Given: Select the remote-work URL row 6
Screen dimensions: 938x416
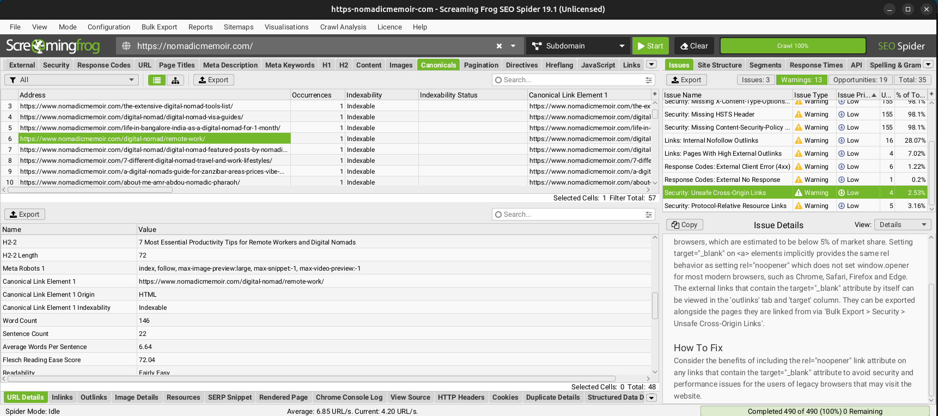Looking at the screenshot, I should click(x=154, y=139).
